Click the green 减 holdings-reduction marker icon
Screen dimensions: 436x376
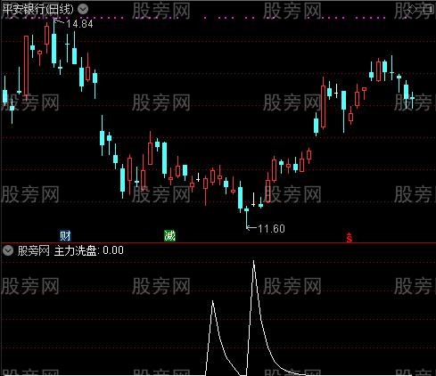click(x=169, y=236)
